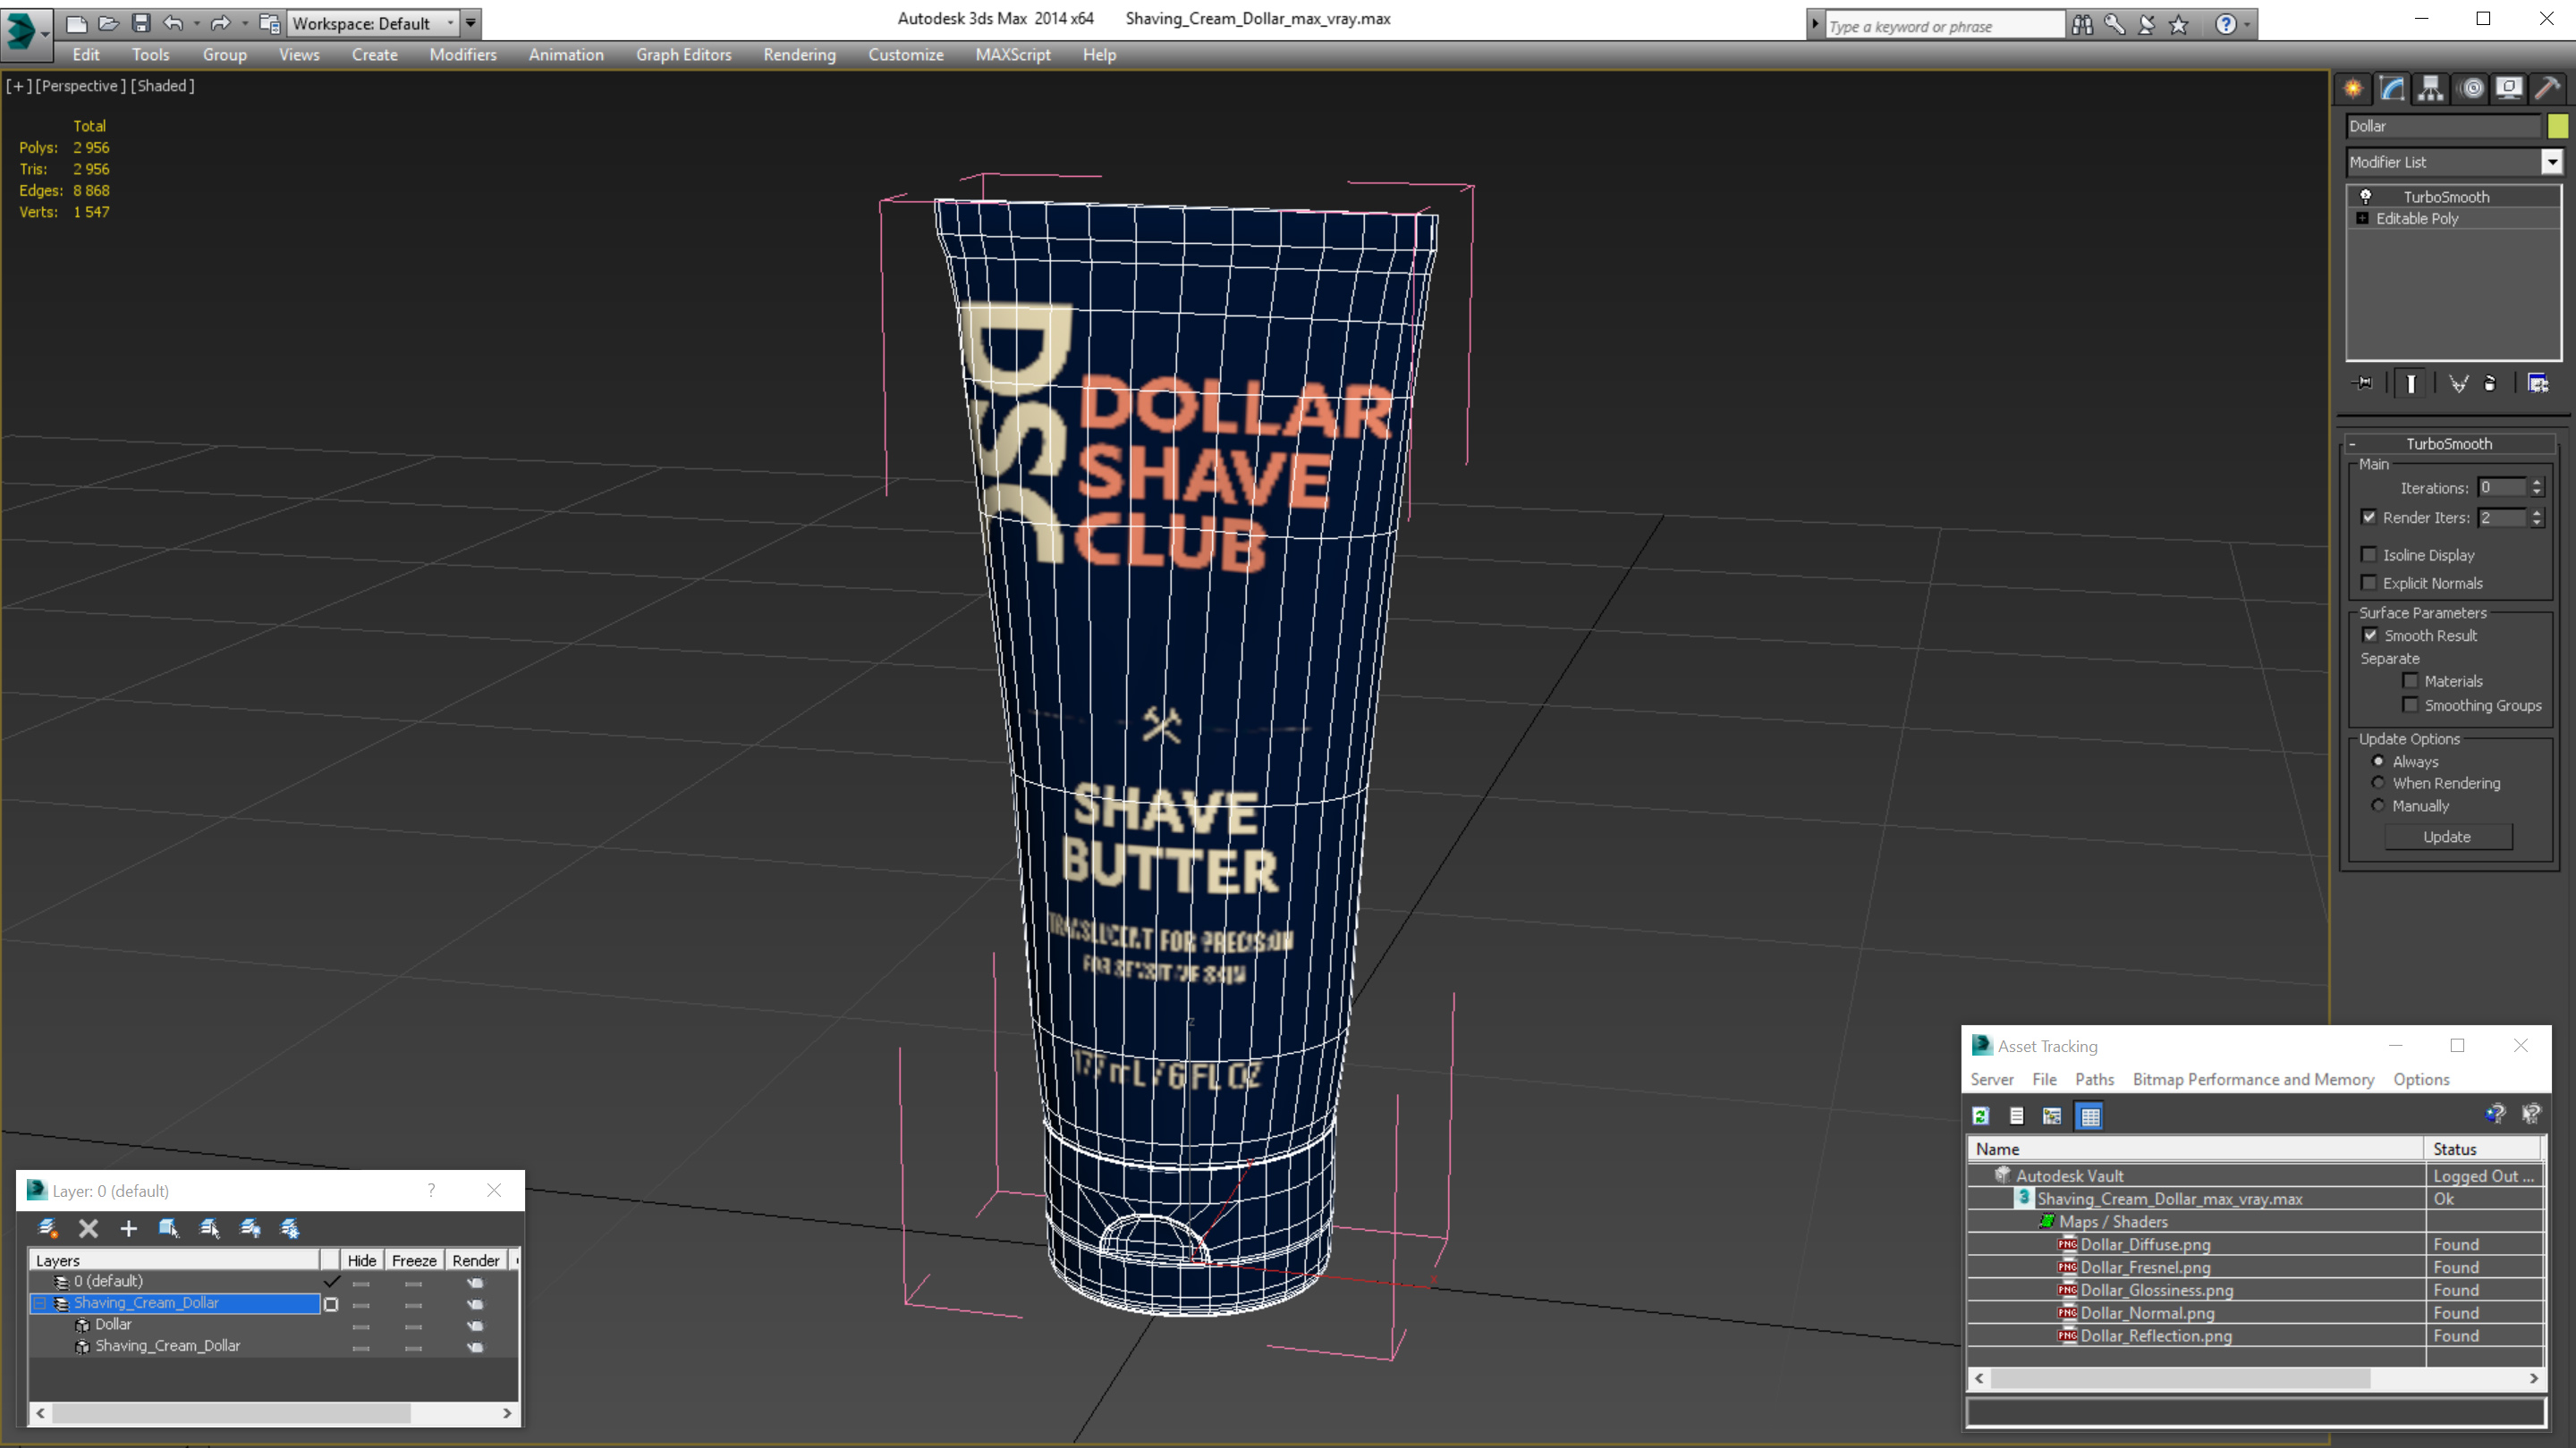Screen dimensions: 2576x1448
Task: Click the Pin Stack icon
Action: (x=2364, y=383)
